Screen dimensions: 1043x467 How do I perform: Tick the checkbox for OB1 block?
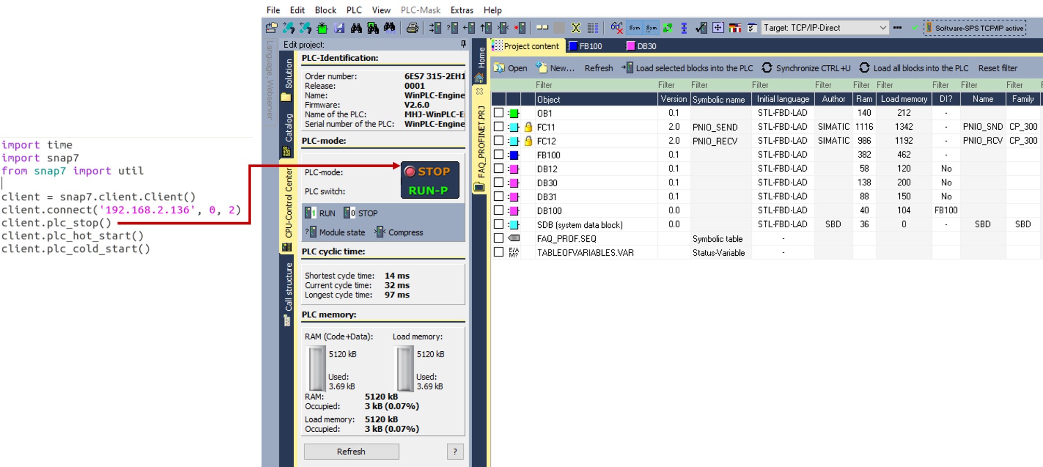(x=499, y=113)
